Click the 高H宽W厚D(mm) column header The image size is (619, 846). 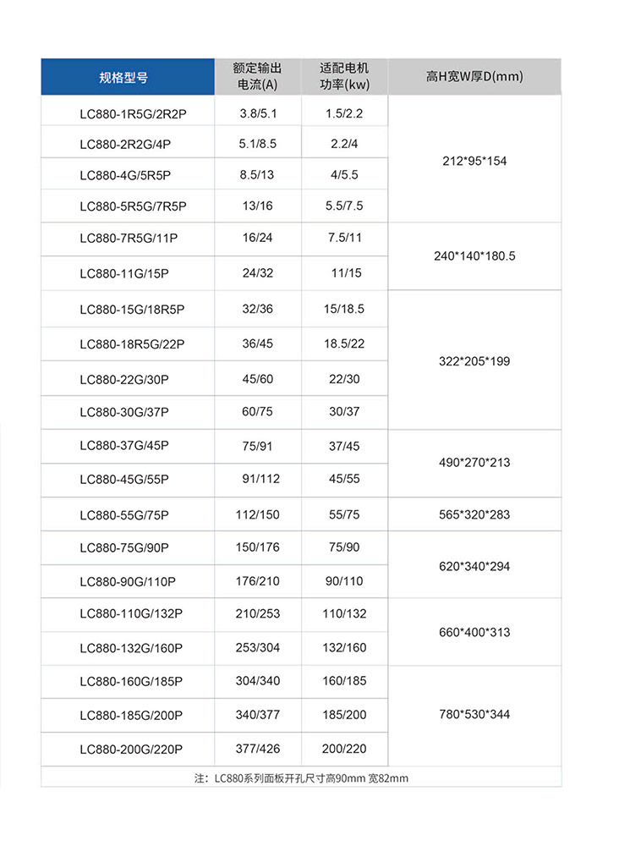coord(474,77)
